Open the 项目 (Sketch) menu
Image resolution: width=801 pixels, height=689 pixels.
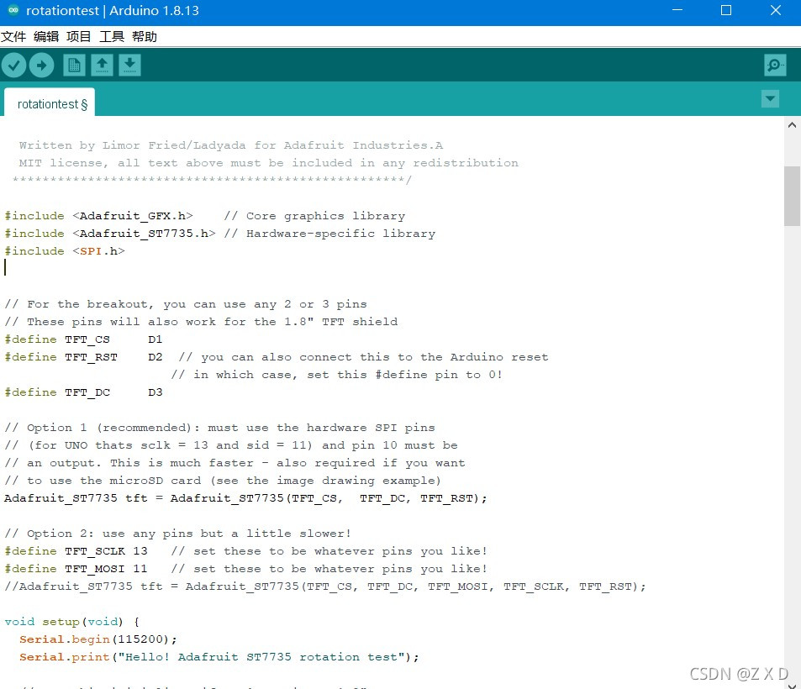pos(79,37)
